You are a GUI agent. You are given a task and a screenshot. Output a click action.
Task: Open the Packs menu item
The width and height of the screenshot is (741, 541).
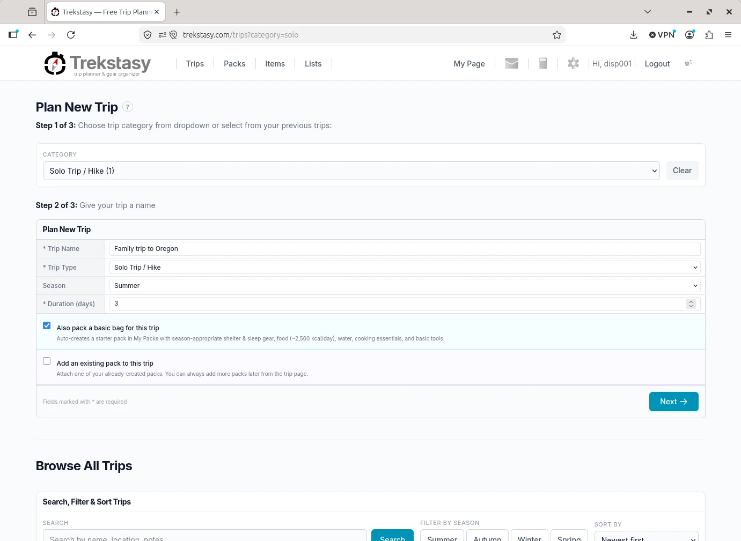point(234,64)
